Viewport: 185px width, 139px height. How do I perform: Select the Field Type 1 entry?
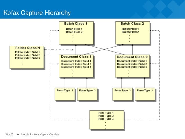click(106, 113)
